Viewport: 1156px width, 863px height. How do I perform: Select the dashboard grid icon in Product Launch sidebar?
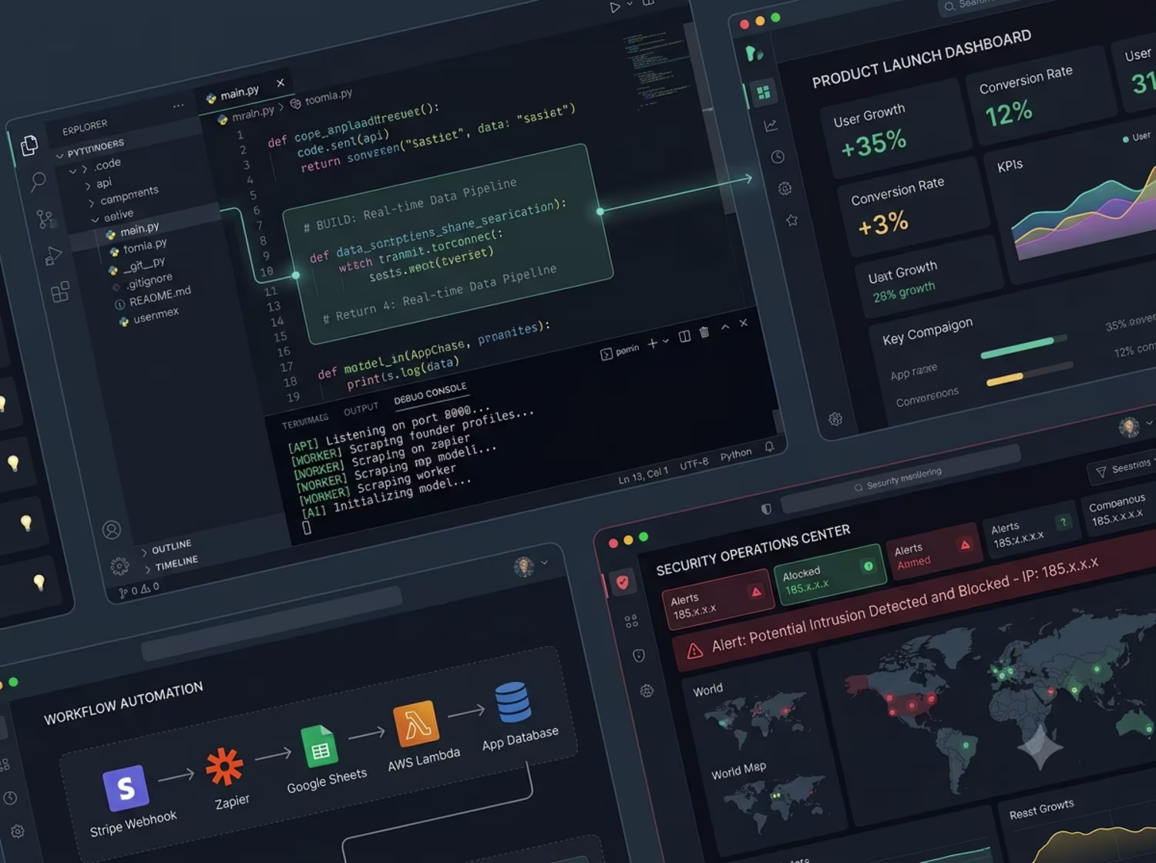pyautogui.click(x=763, y=93)
